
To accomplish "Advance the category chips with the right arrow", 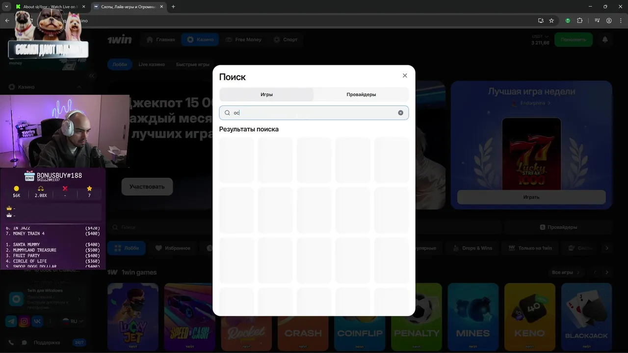I will click(x=607, y=248).
